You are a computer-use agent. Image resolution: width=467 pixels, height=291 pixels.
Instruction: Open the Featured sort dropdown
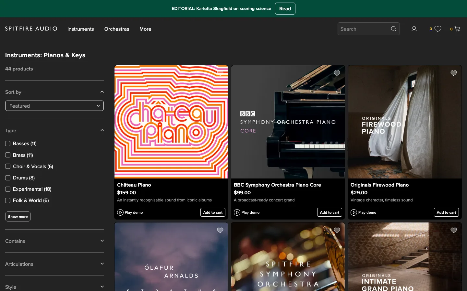click(x=54, y=106)
